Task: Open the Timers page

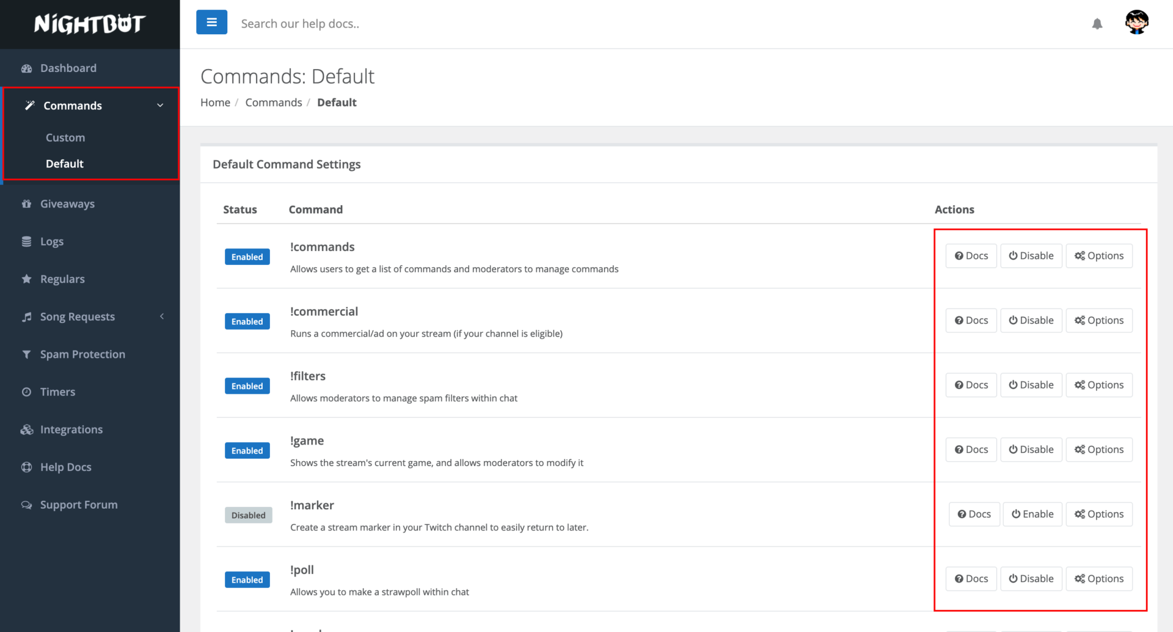Action: click(x=57, y=392)
